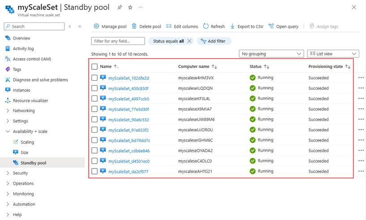Open row menu for myScaleSet_102dfe2d
This screenshot has height=220, width=366.
361,78
